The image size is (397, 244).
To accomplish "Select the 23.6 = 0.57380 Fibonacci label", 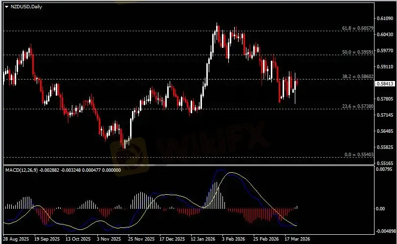I will [x=358, y=106].
